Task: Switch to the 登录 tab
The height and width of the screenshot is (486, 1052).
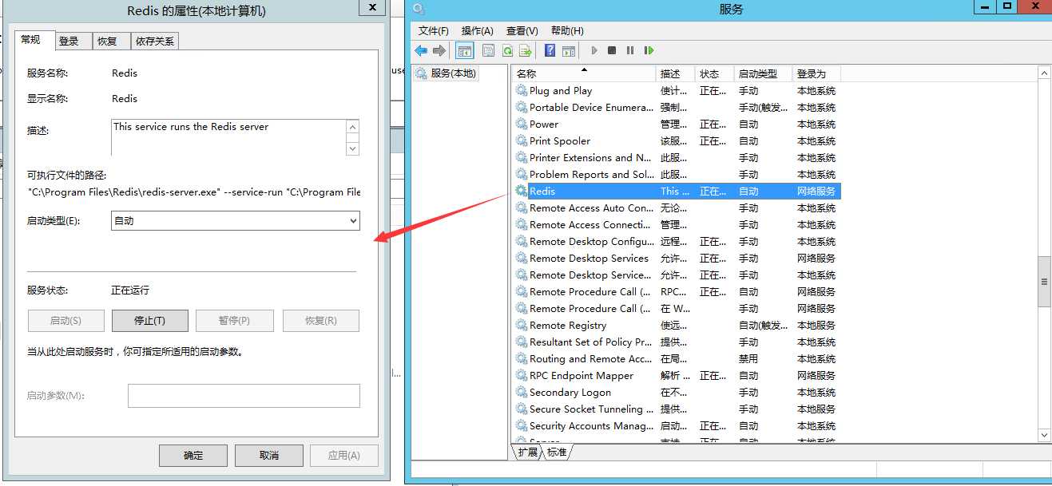Action: point(73,41)
